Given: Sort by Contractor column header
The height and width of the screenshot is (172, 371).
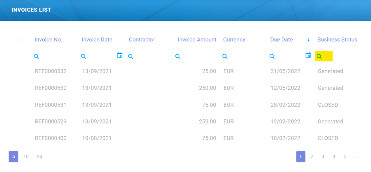Looking at the screenshot, I should (x=142, y=40).
